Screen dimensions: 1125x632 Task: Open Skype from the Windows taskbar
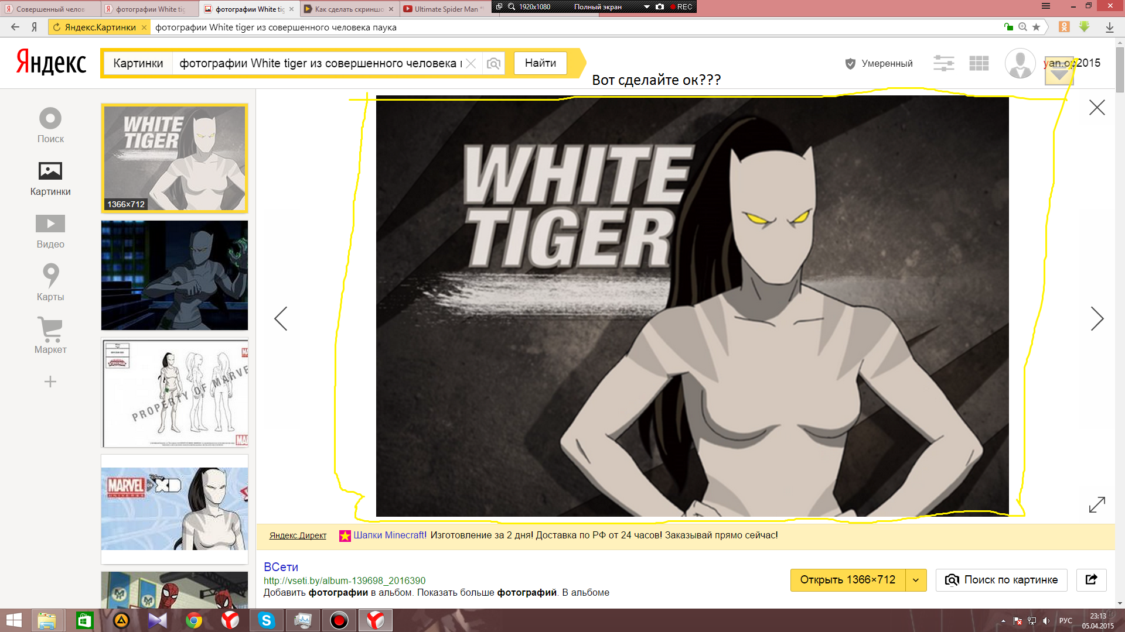(x=267, y=620)
